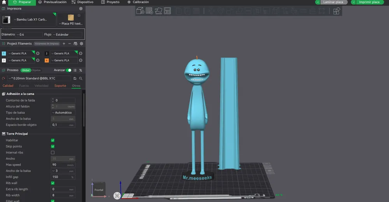Viewport: 389px width, 202px height.
Task: Click the Volúmenes de limpieza button
Action: click(x=47, y=44)
